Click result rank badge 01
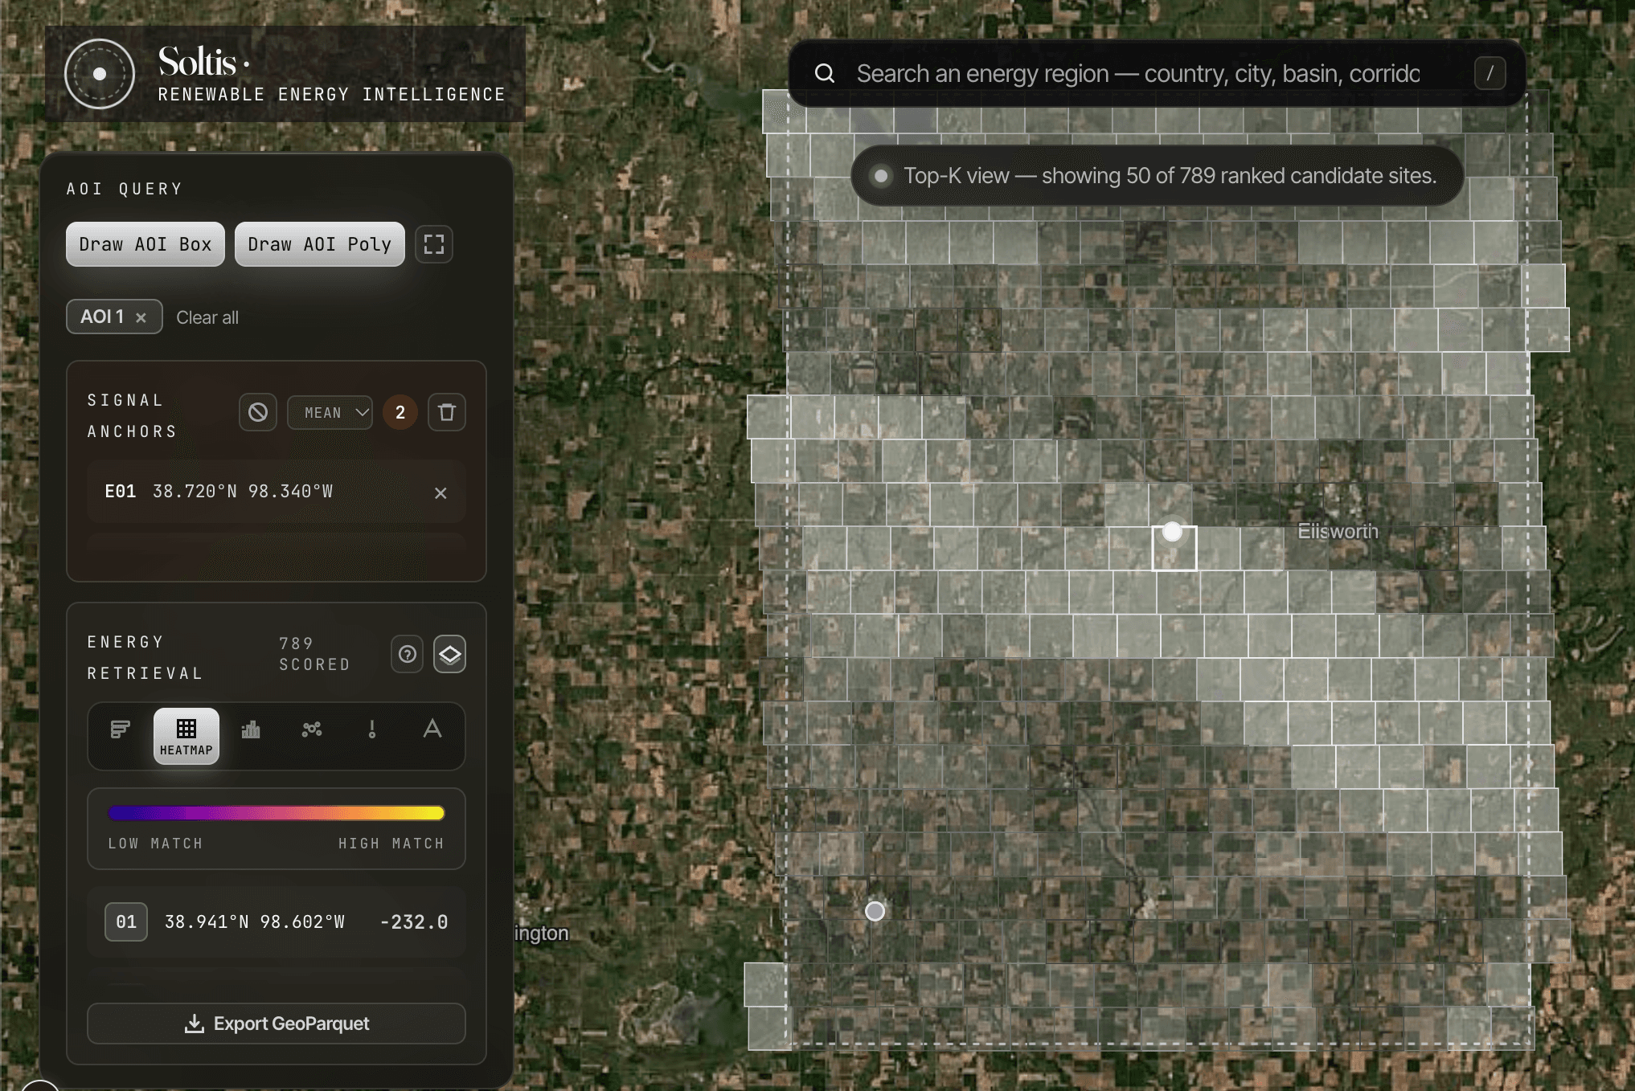 126,921
